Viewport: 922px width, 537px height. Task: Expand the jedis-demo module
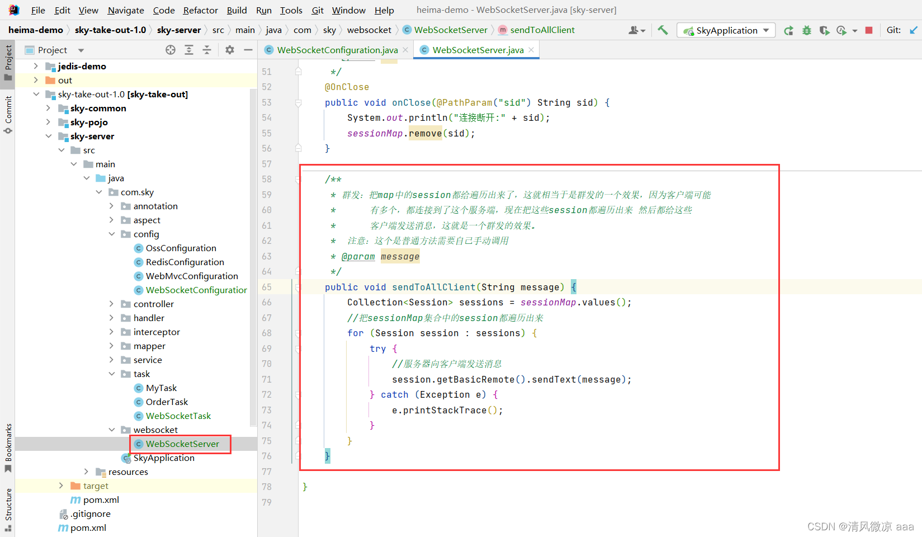(x=36, y=66)
